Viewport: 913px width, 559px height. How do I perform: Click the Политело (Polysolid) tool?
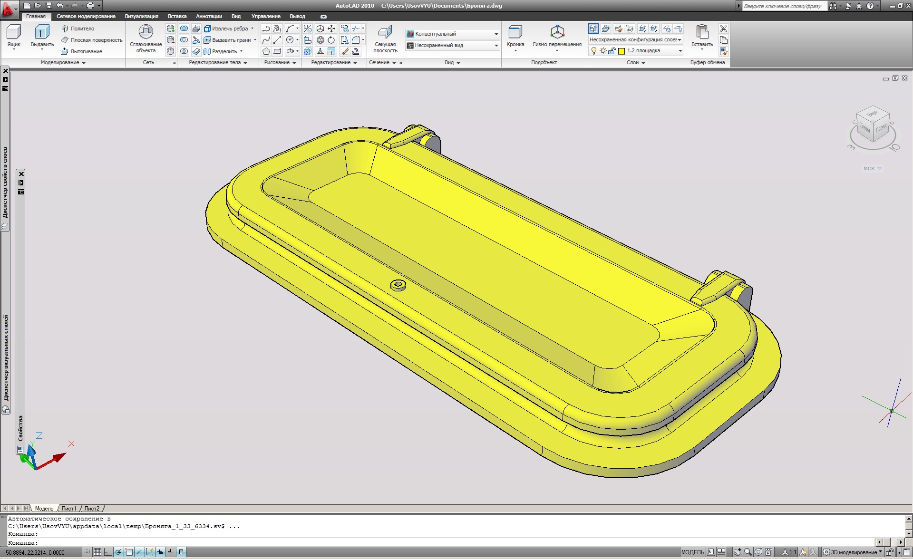78,29
